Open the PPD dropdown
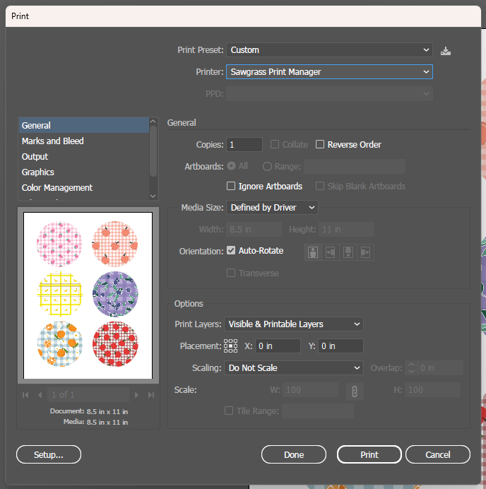Screen dimensions: 486x489 click(x=329, y=93)
